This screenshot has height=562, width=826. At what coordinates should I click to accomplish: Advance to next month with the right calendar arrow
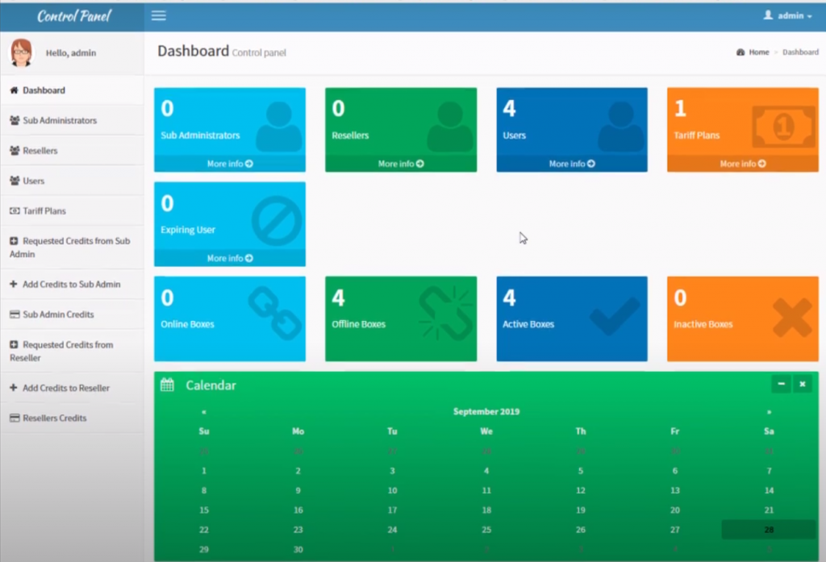point(769,411)
